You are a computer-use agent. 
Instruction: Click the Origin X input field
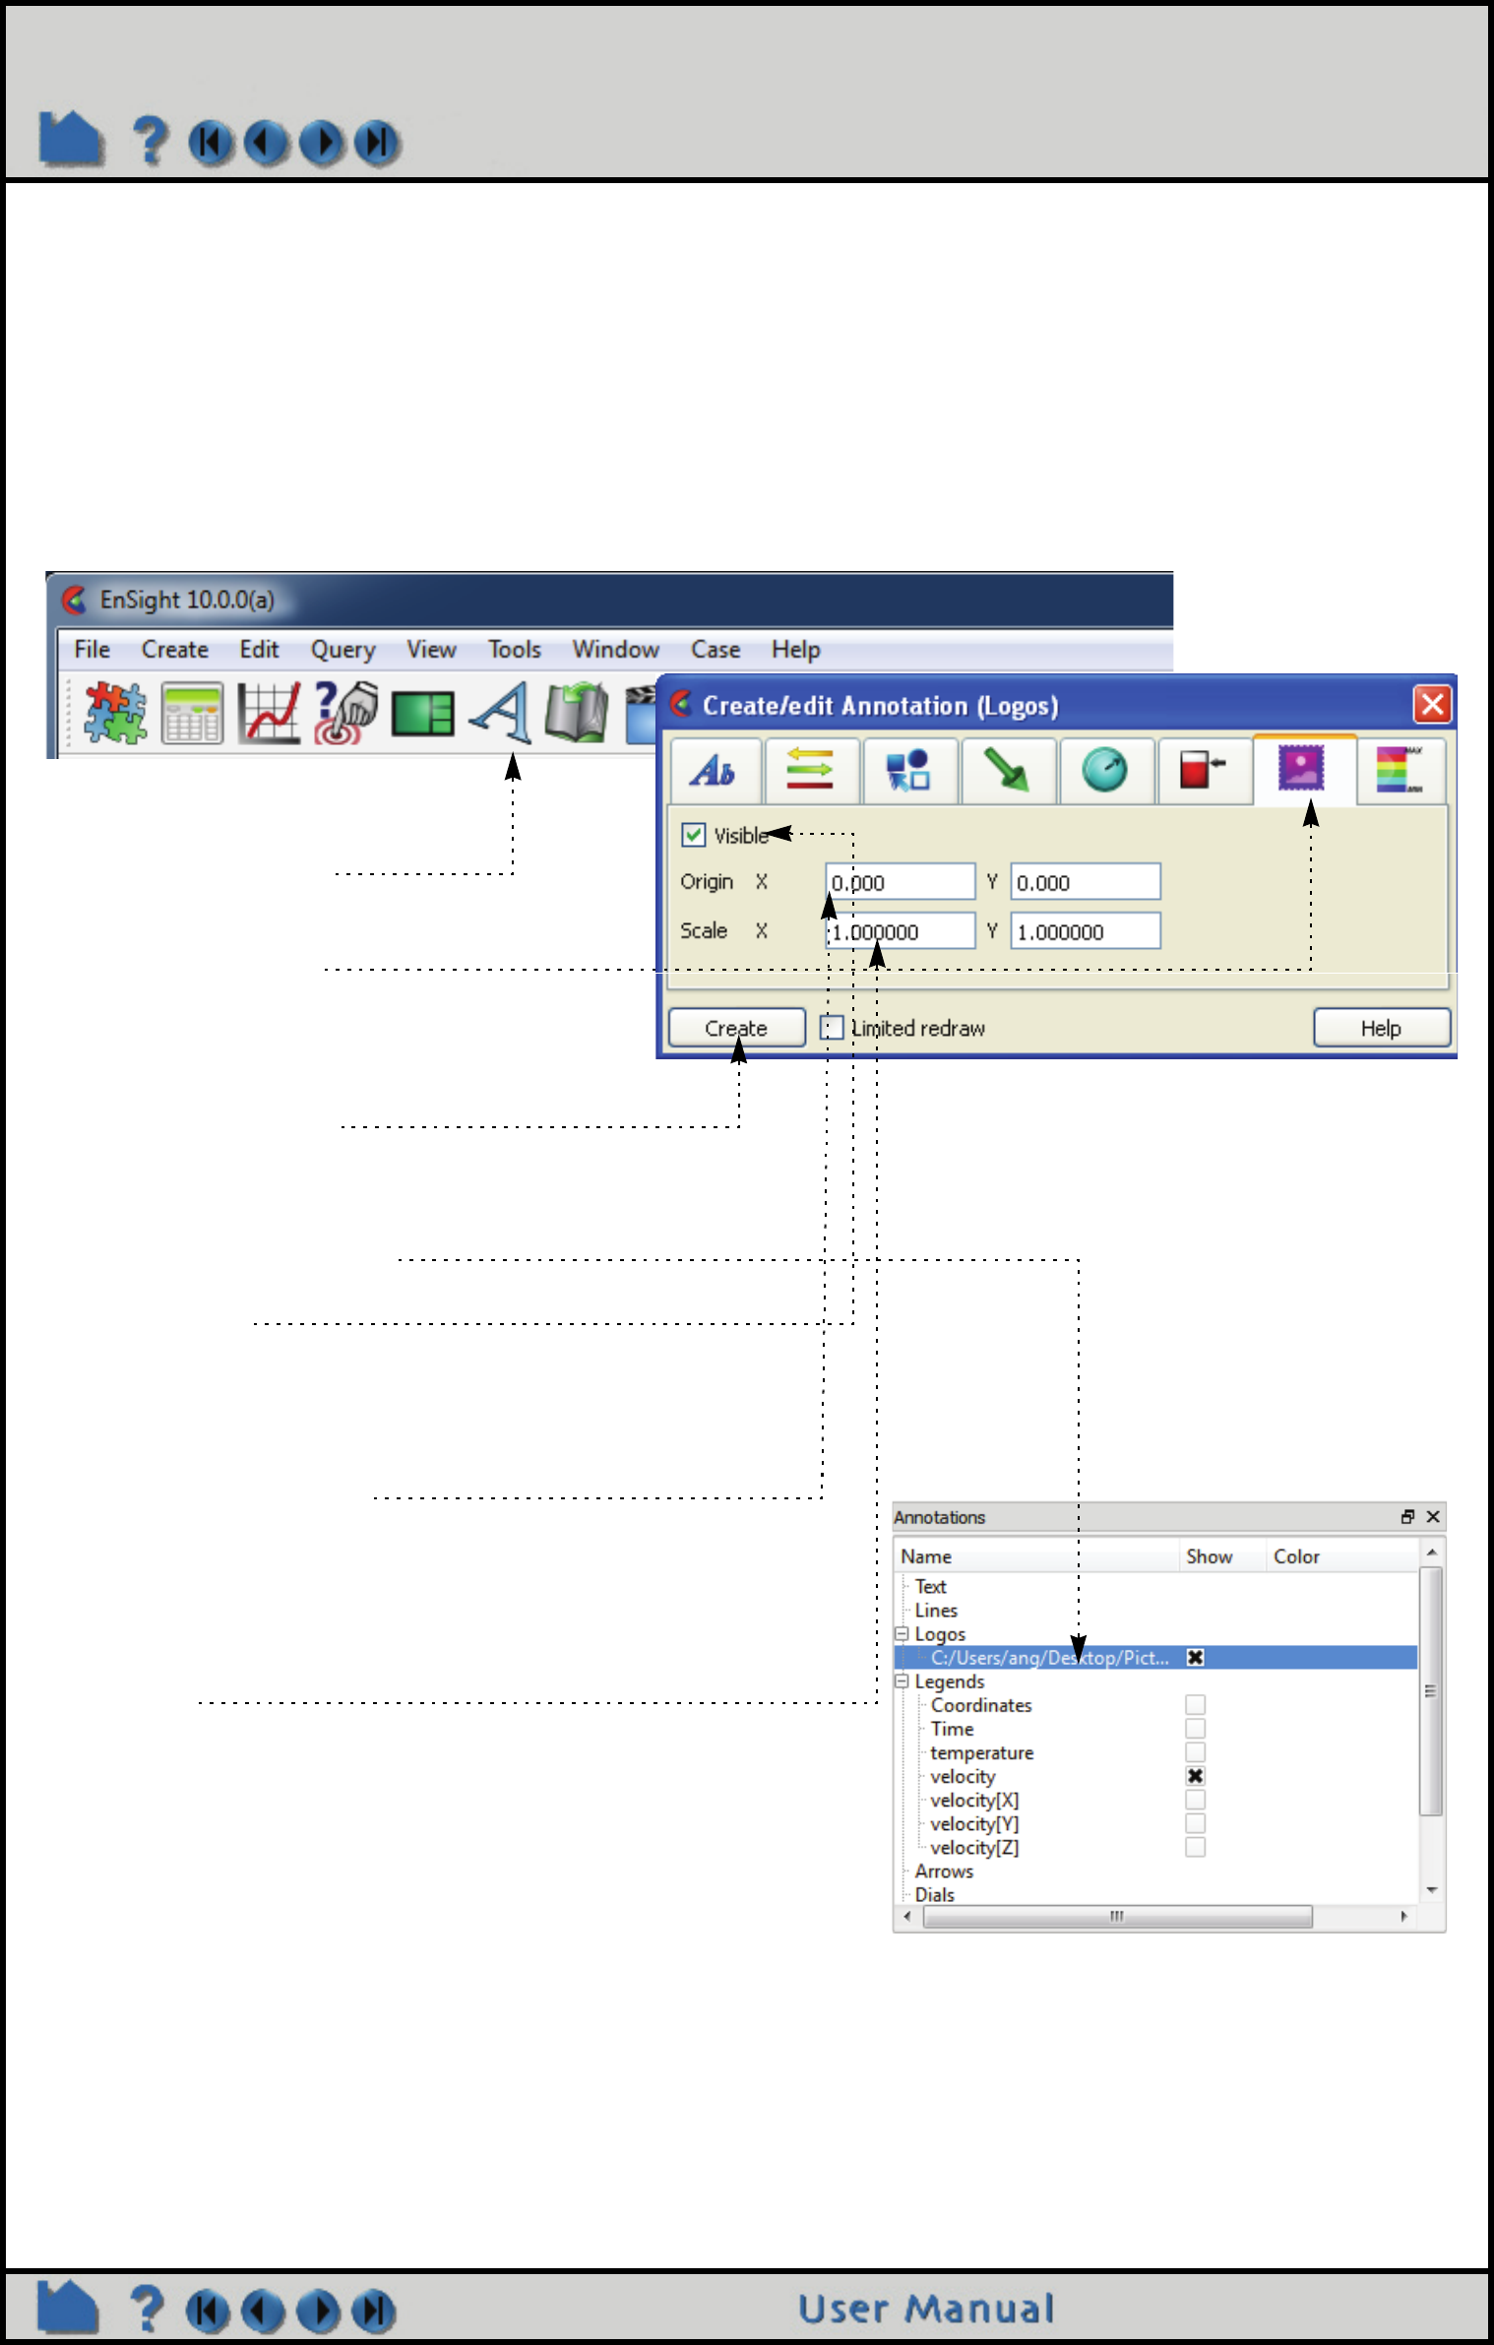pos(901,882)
